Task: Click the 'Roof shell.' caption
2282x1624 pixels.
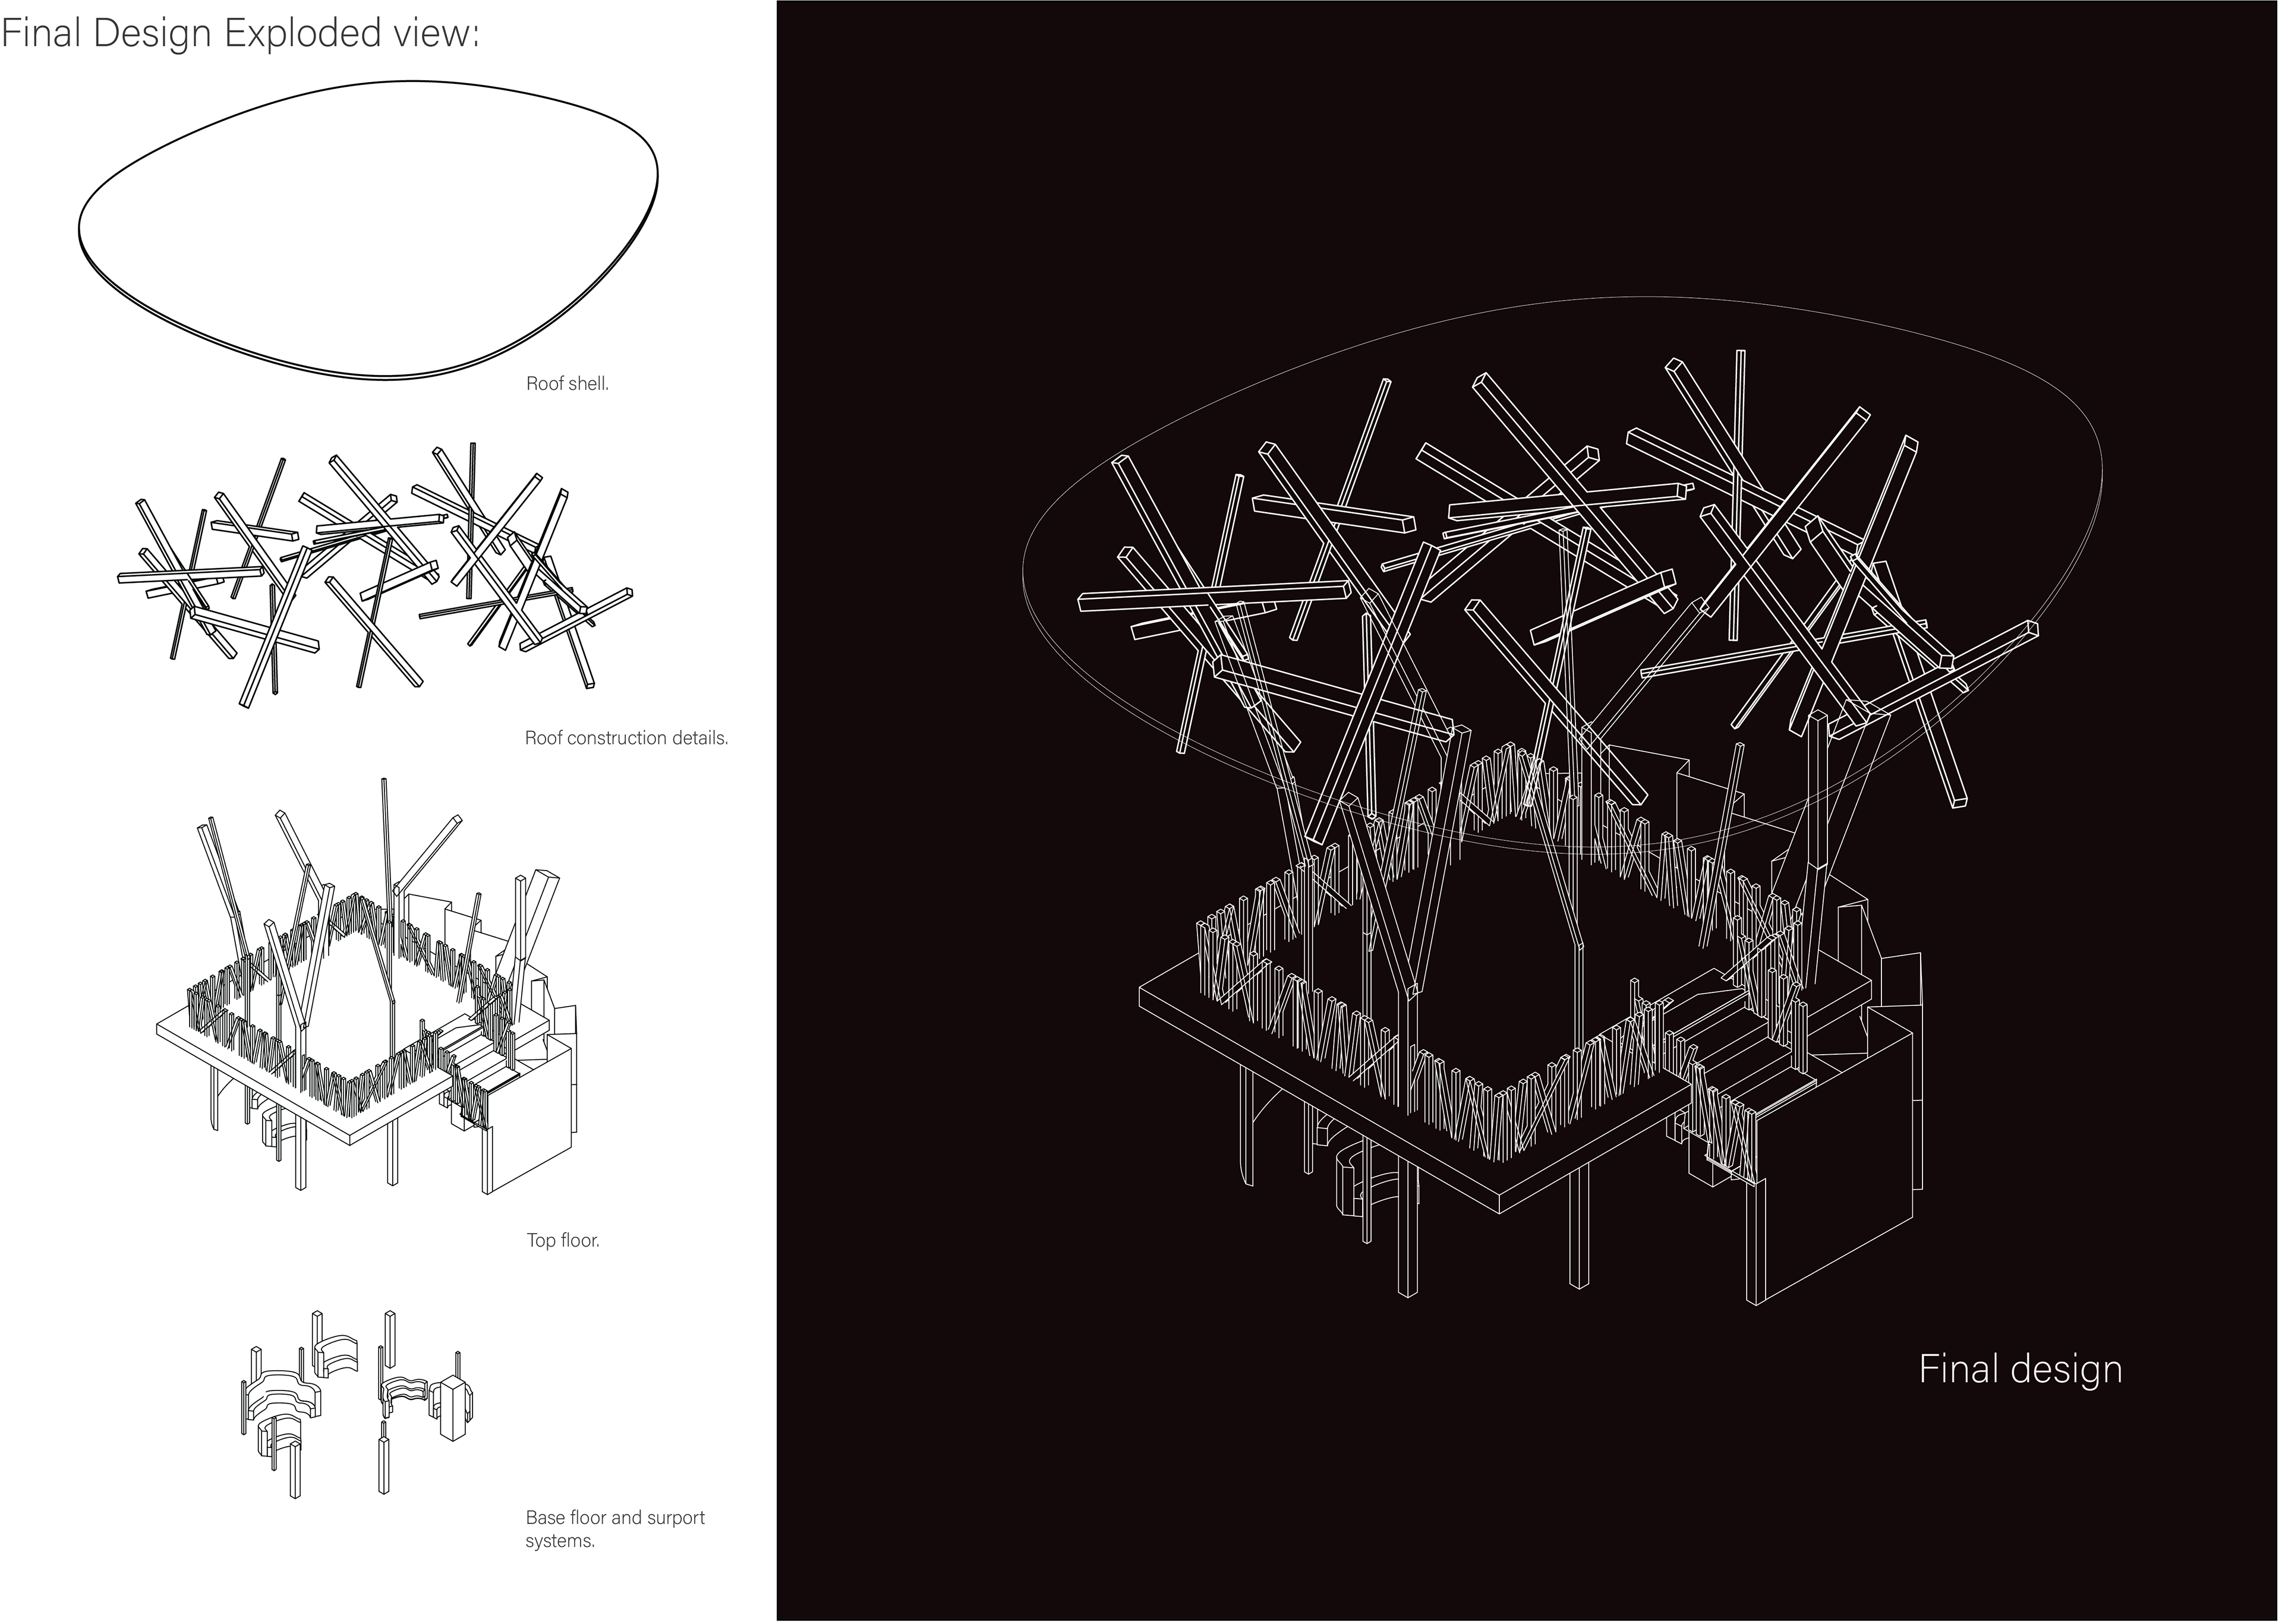Action: tap(567, 383)
